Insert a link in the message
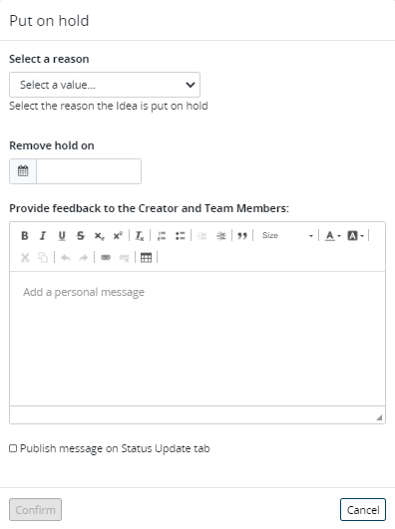 (x=106, y=258)
